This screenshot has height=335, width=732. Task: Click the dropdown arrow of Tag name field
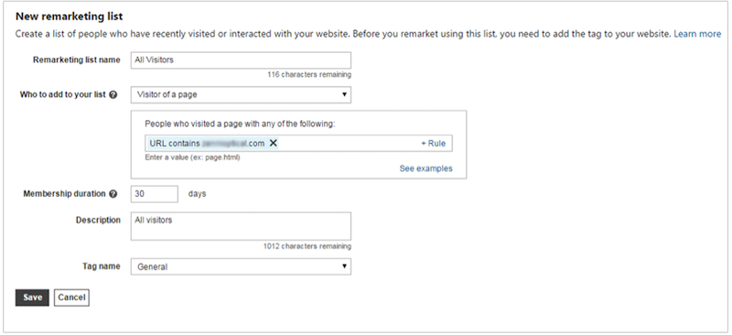[344, 266]
